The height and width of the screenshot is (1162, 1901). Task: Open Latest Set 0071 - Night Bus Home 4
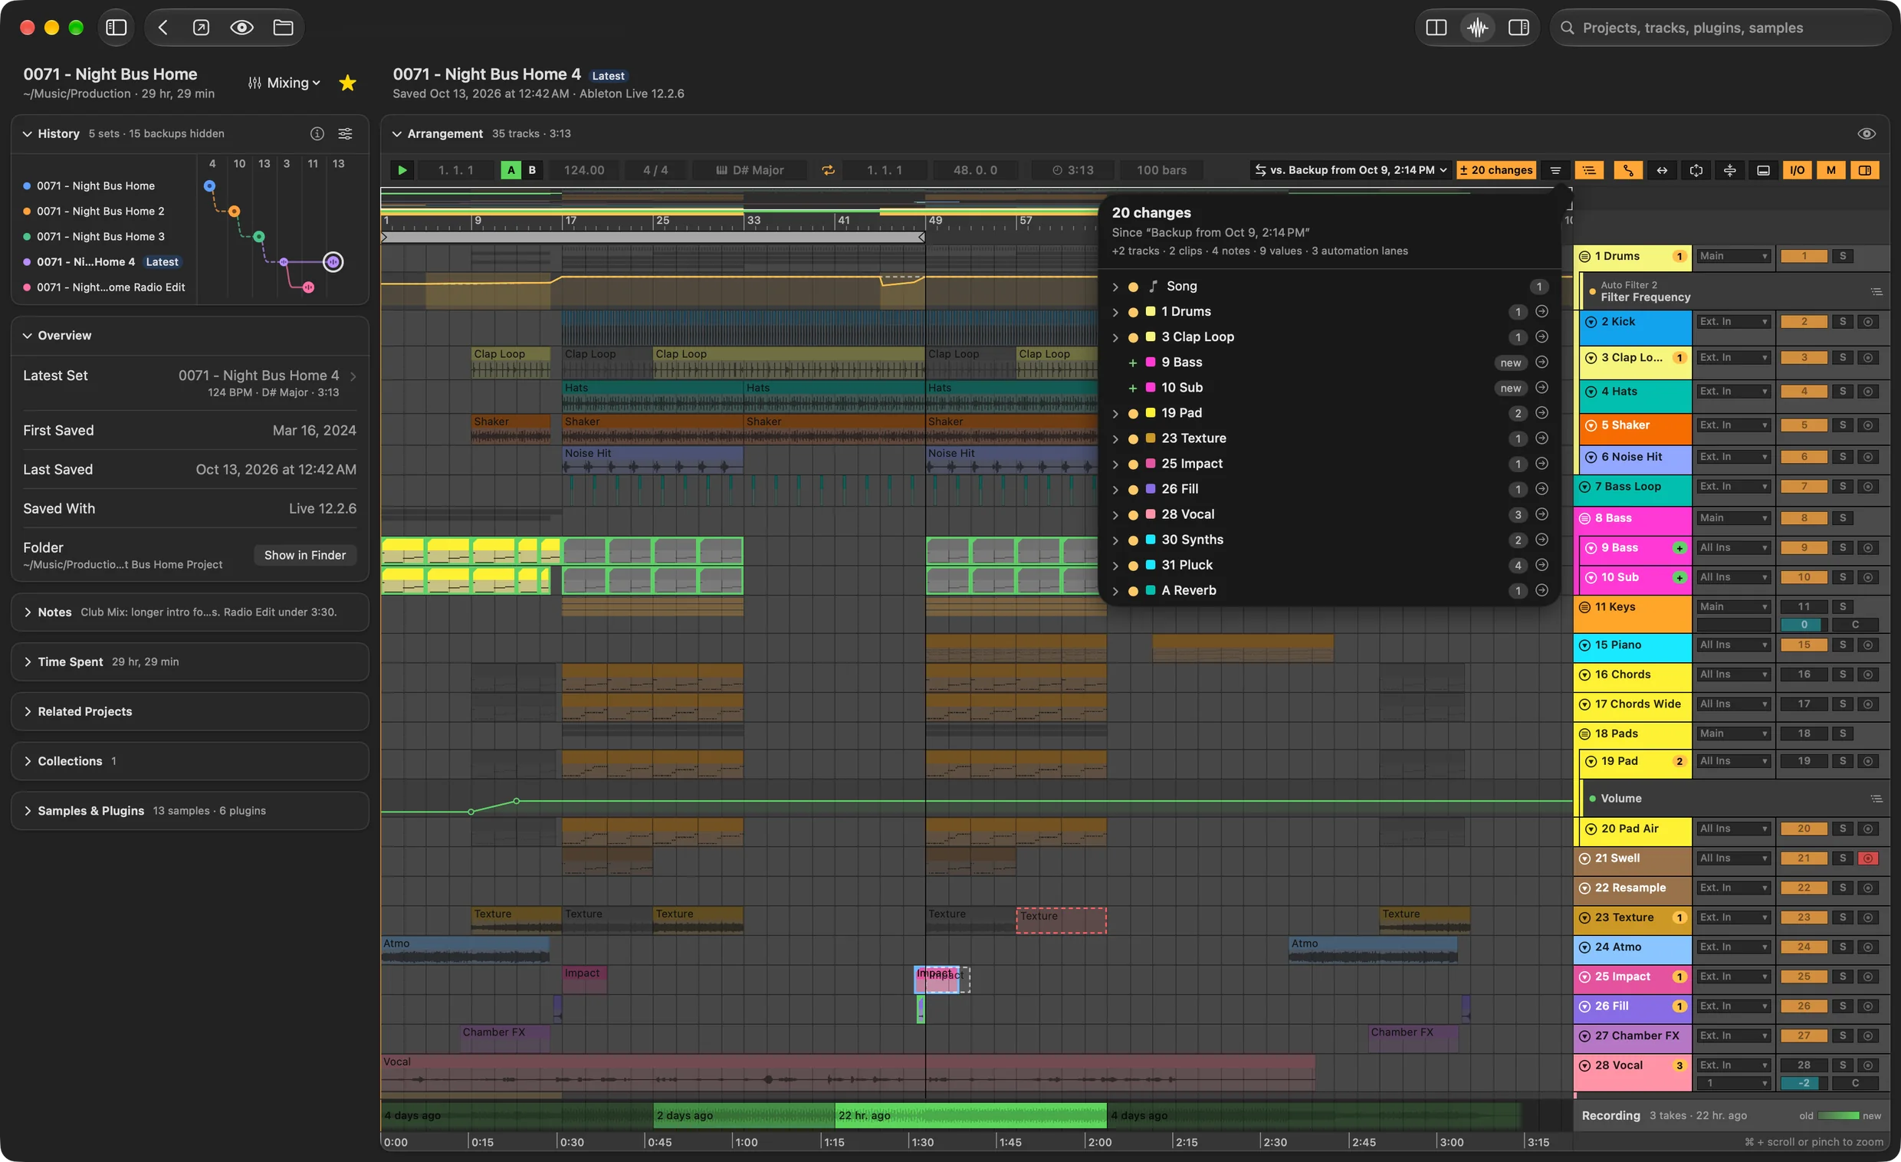[x=190, y=382]
